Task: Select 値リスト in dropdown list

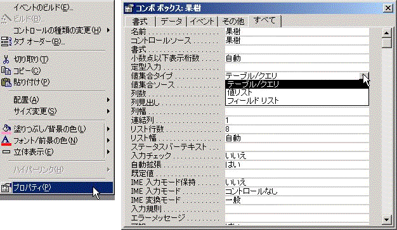Action: pyautogui.click(x=297, y=93)
